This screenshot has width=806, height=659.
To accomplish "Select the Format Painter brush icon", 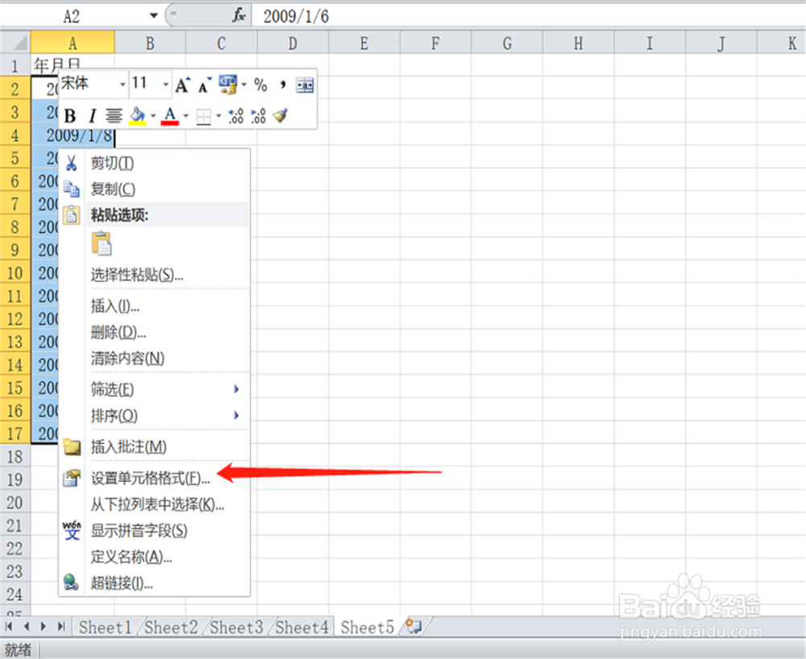I will click(280, 116).
